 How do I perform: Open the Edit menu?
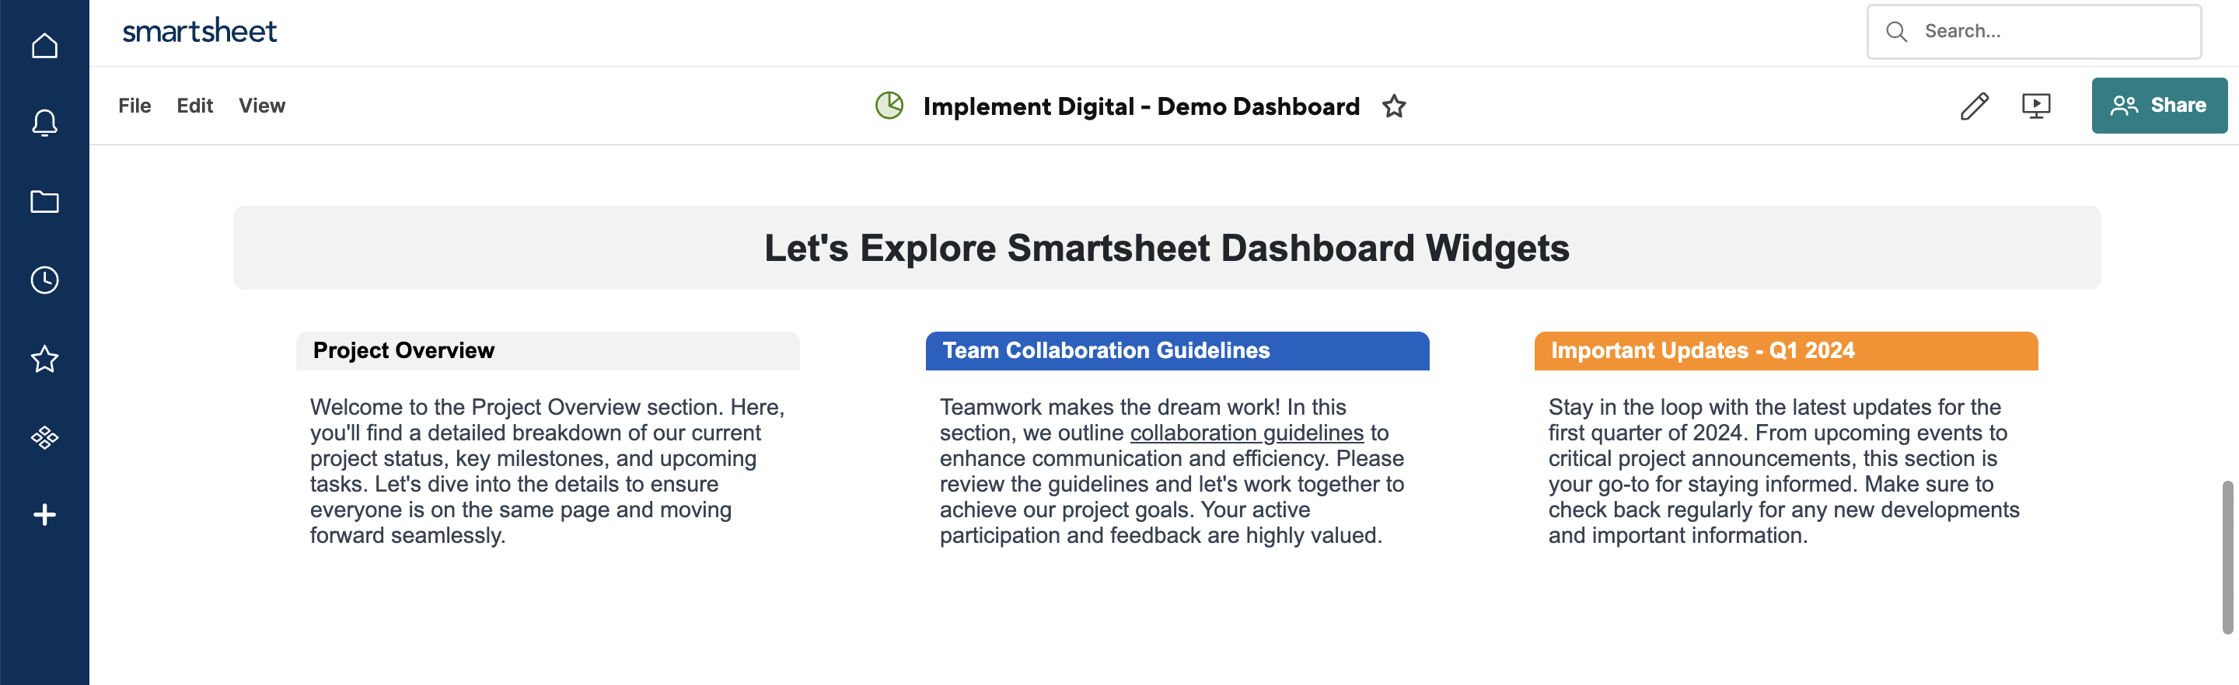point(194,105)
